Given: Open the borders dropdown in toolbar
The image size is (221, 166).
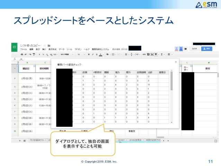Looking at the screenshot, I should point(114,54).
